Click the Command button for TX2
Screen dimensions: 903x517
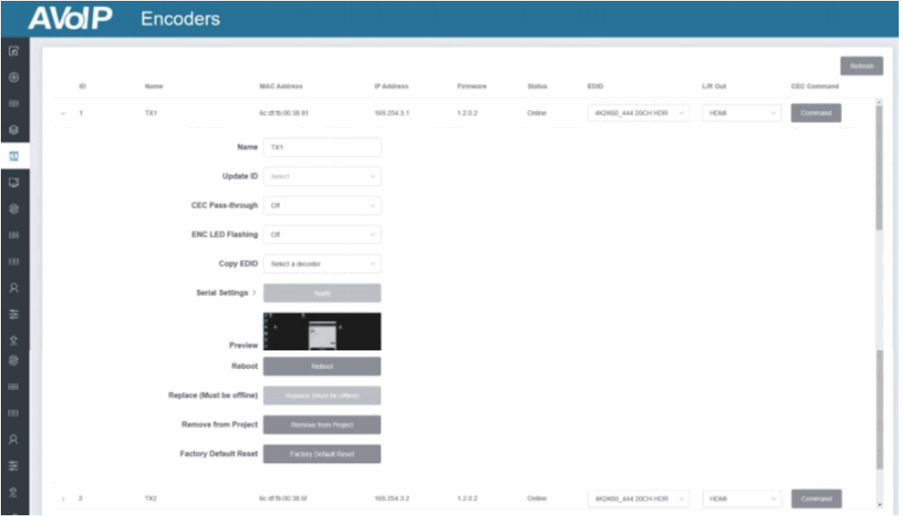816,499
